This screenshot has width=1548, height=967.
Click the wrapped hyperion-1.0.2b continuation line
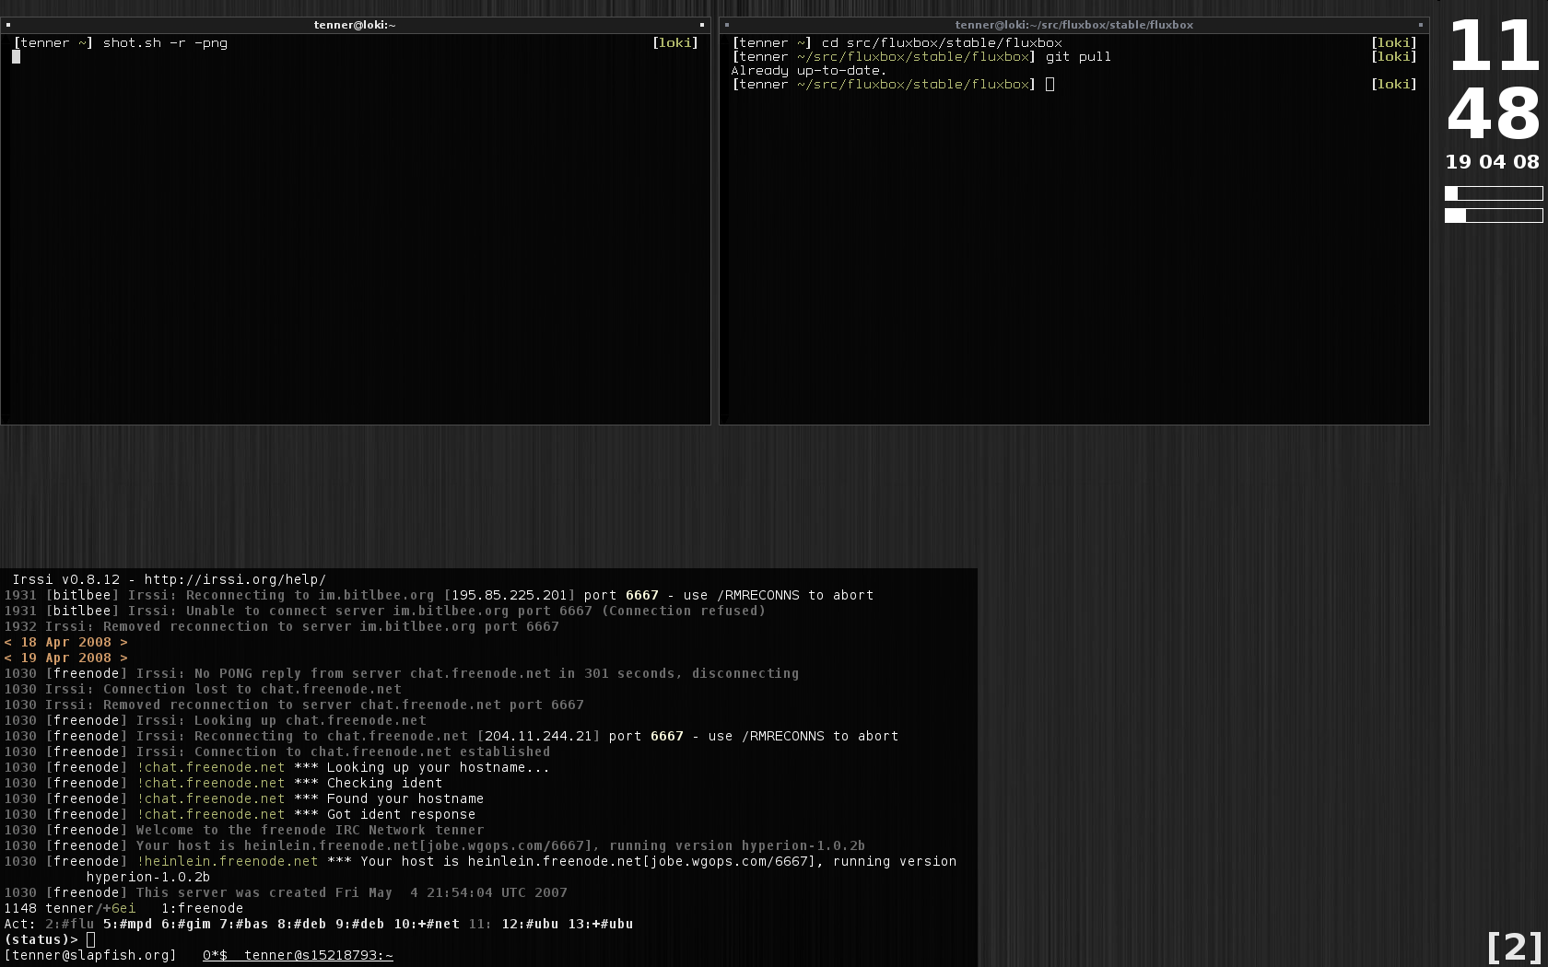pos(147,878)
